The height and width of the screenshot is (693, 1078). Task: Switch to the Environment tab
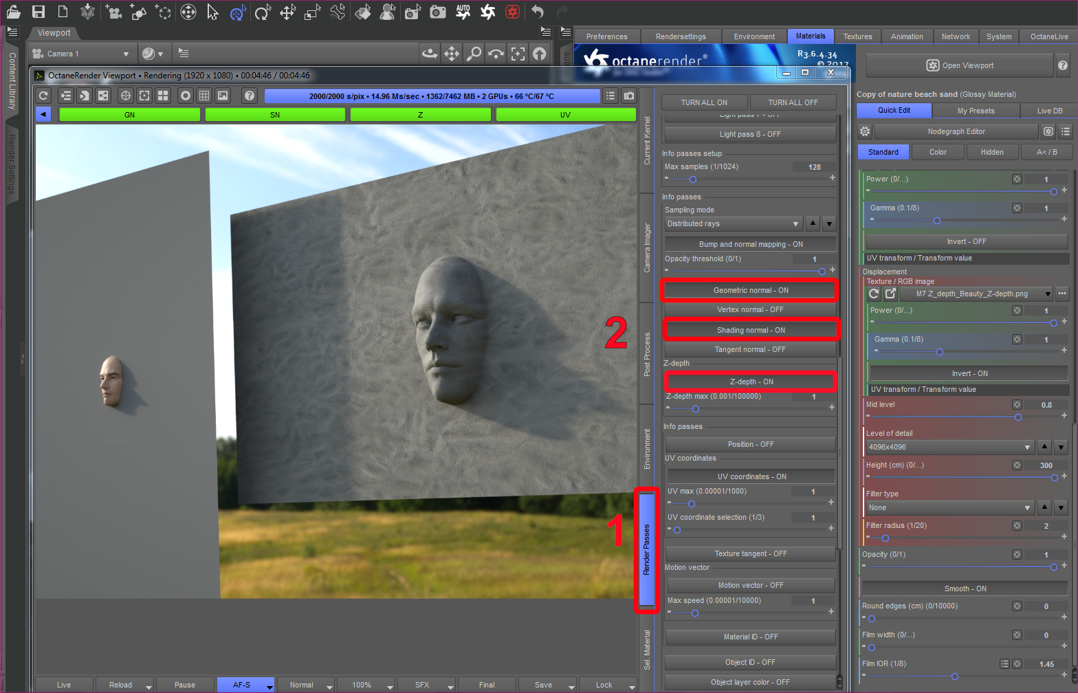click(x=754, y=36)
